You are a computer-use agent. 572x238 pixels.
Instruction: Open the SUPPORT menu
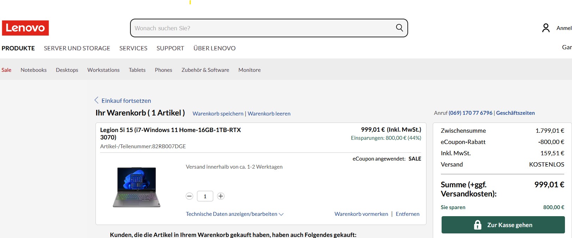(170, 48)
